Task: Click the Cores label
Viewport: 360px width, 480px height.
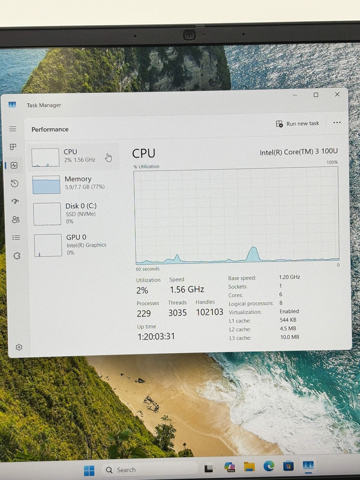Action: [x=235, y=295]
